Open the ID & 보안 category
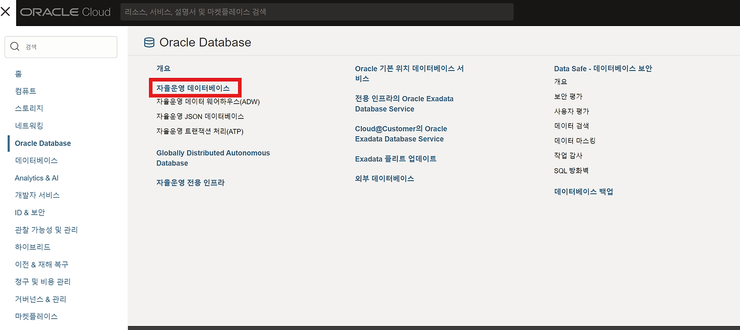The height and width of the screenshot is (330, 740). pyautogui.click(x=30, y=213)
